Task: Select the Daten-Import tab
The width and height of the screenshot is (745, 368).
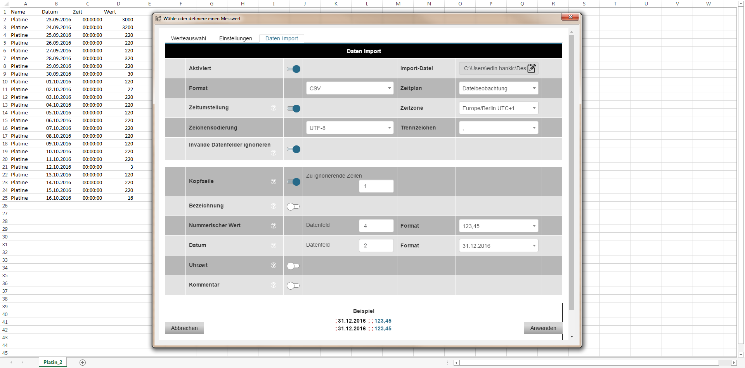Action: [x=282, y=38]
